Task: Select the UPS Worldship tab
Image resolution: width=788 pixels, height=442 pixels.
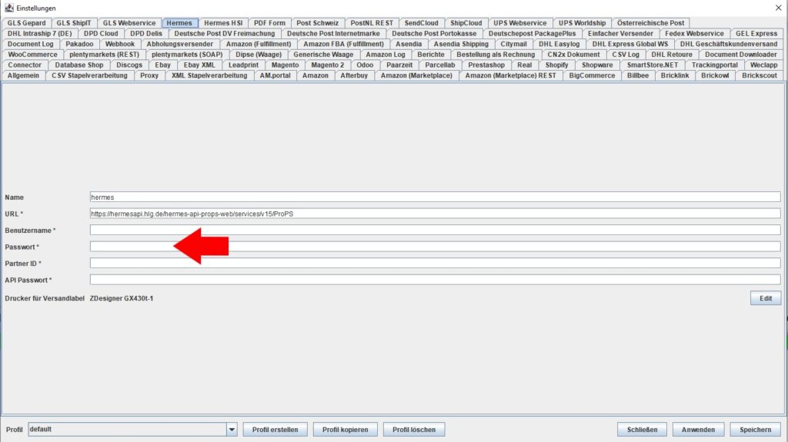Action: click(x=582, y=23)
